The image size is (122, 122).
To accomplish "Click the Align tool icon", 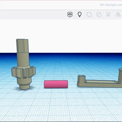I will coord(108,14).
